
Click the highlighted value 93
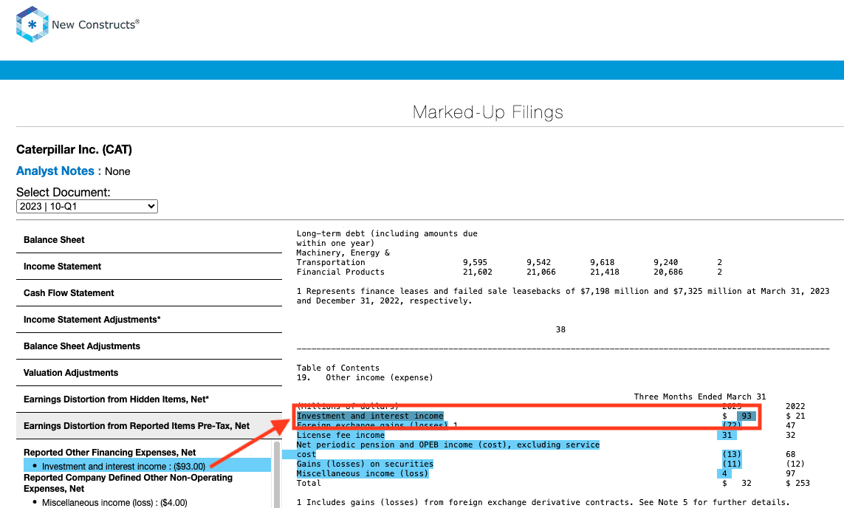746,416
